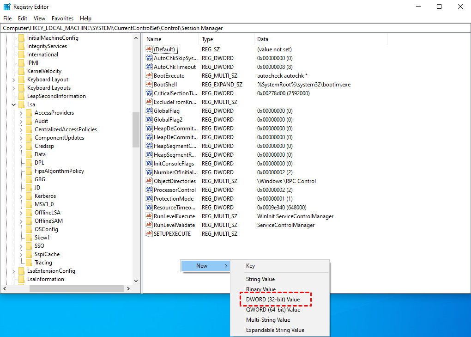Expand the SspiCache subkey

(x=21, y=254)
